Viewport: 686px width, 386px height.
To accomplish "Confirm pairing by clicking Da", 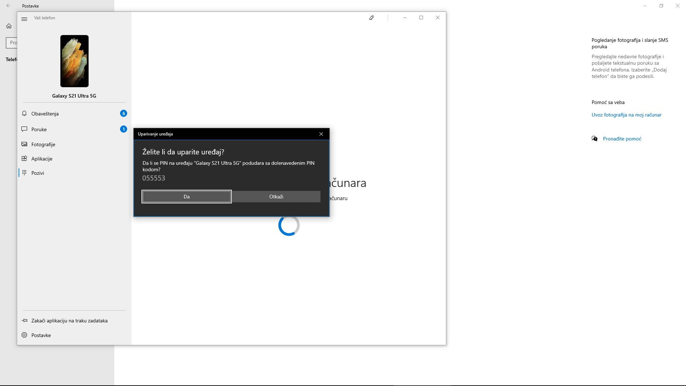I will click(186, 197).
